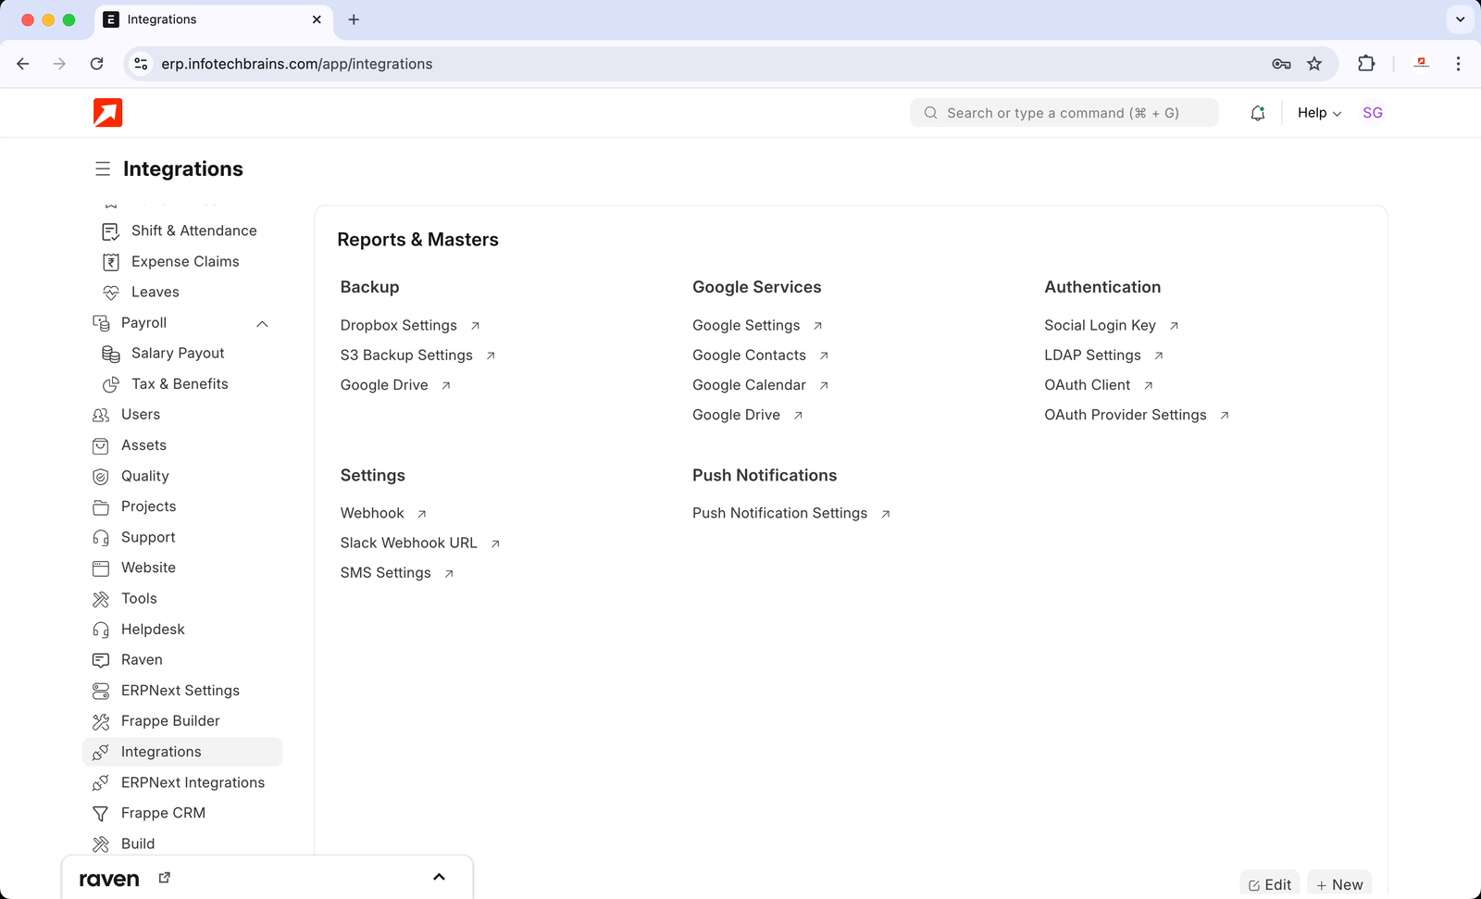This screenshot has height=899, width=1481.
Task: Bookmark this page with star icon
Action: point(1314,64)
